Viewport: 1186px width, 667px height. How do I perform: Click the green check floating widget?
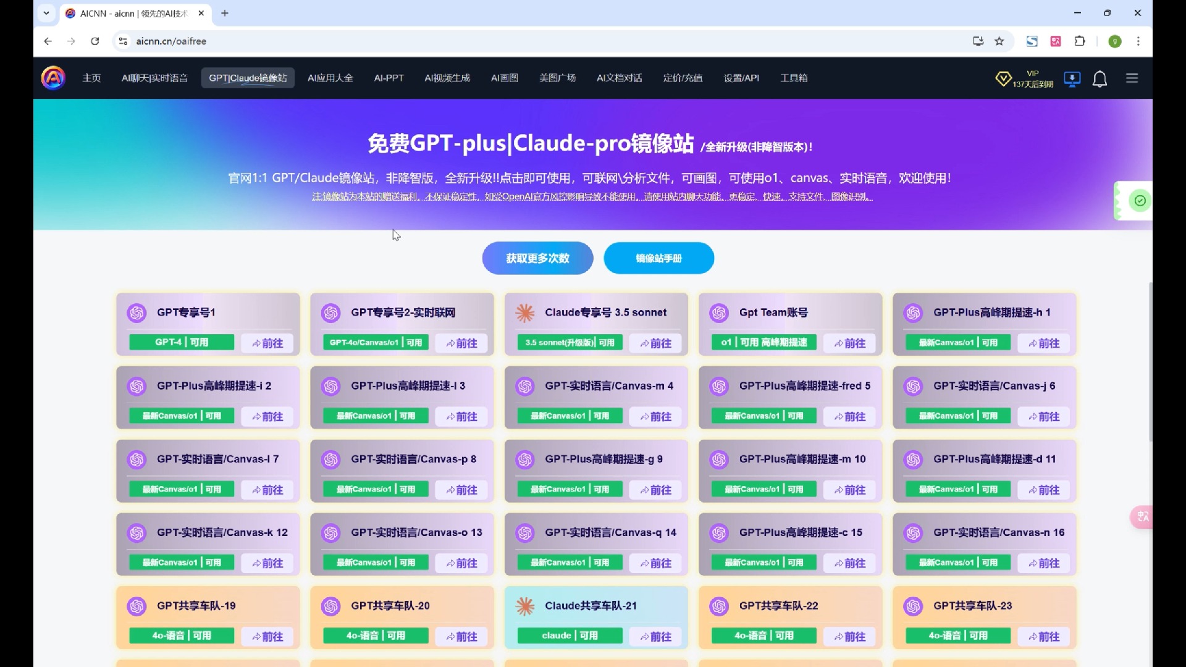(1140, 201)
